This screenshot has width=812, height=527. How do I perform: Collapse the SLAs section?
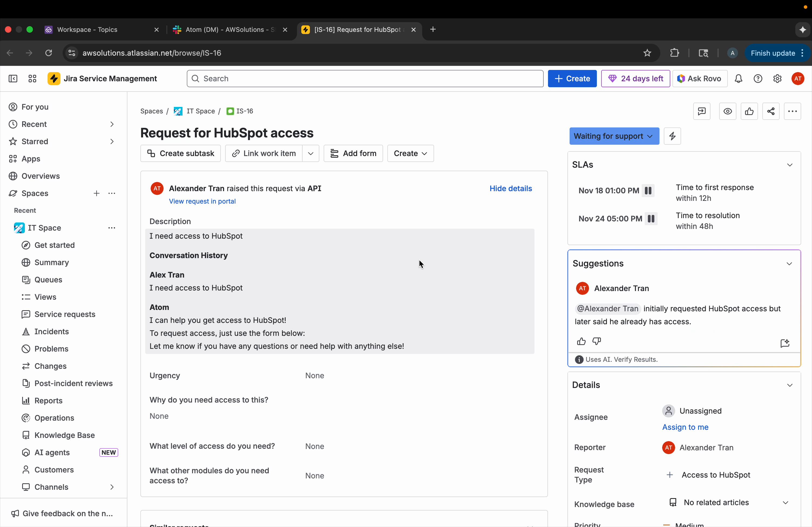click(790, 165)
